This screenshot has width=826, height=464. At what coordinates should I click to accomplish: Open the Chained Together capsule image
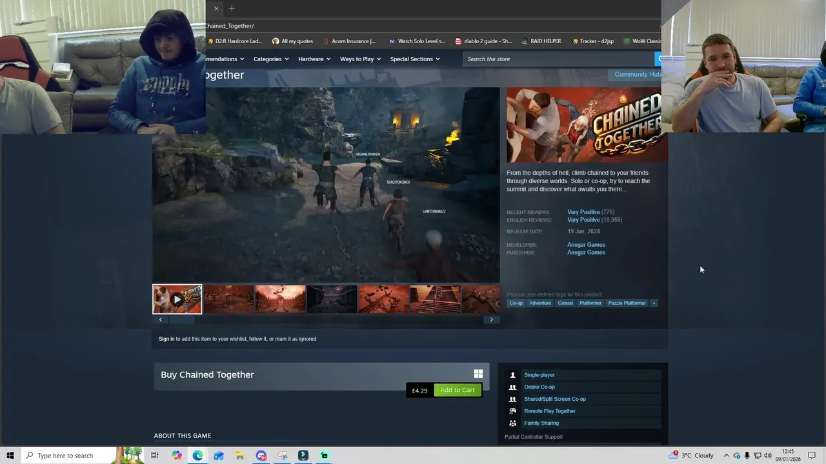(x=587, y=125)
